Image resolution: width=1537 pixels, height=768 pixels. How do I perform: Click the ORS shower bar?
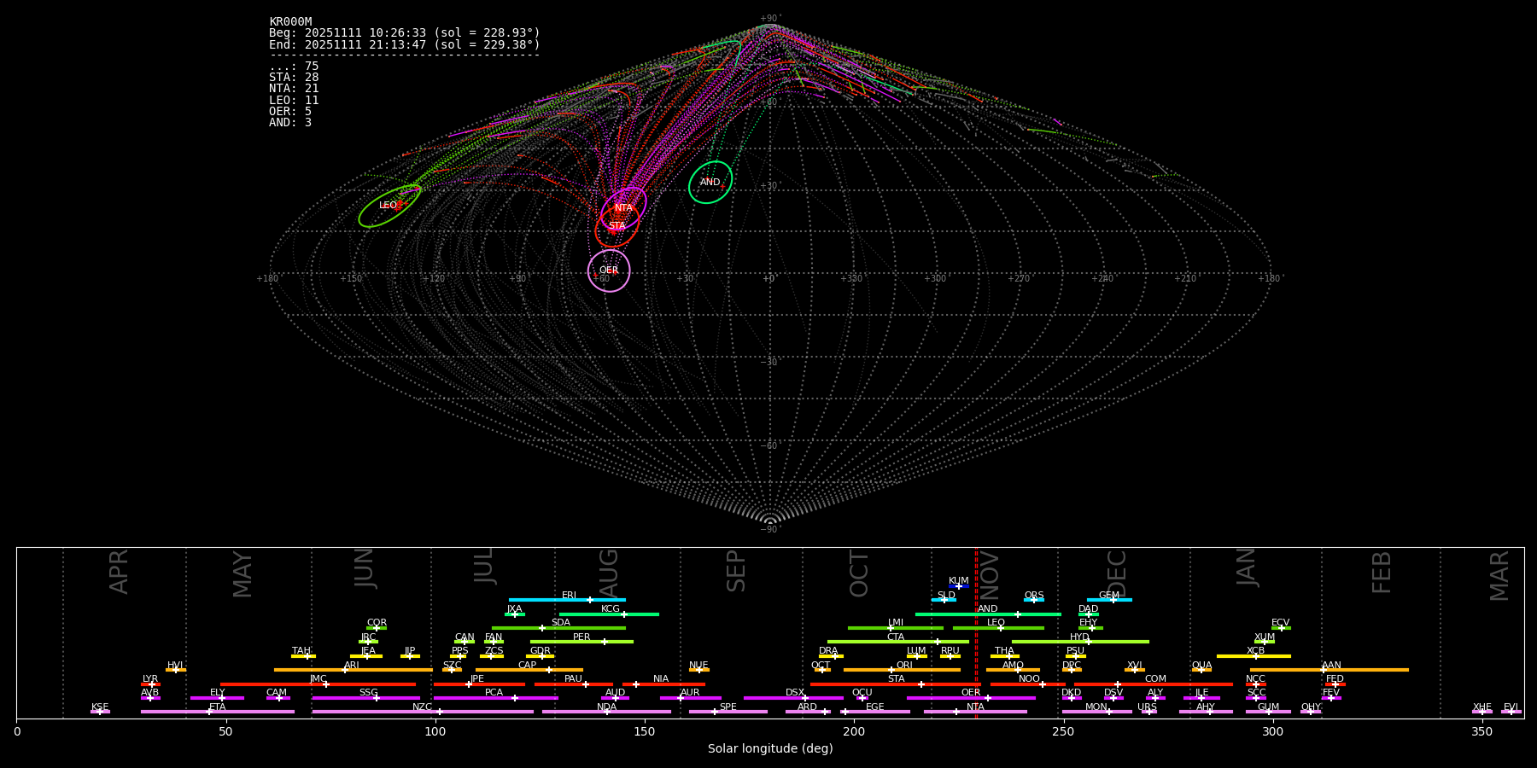(1033, 600)
